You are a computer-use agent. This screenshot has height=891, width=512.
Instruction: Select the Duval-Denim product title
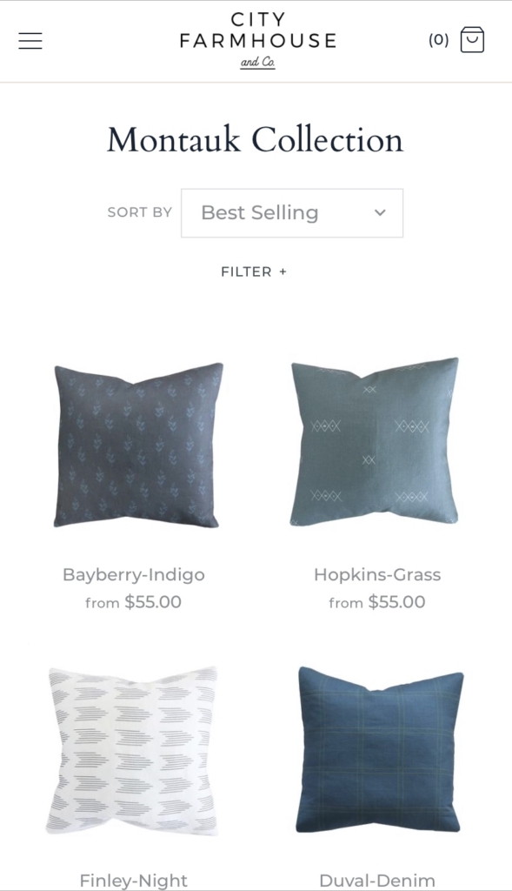coord(377,881)
